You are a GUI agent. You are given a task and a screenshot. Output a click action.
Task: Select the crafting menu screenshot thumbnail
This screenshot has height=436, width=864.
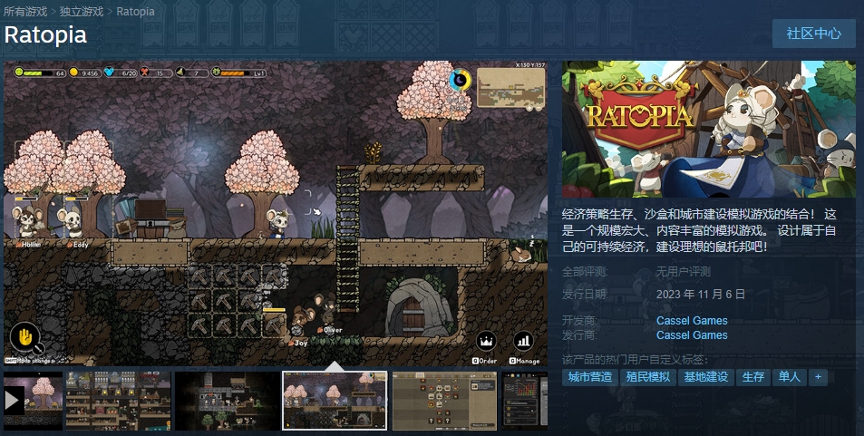pyautogui.click(x=444, y=401)
